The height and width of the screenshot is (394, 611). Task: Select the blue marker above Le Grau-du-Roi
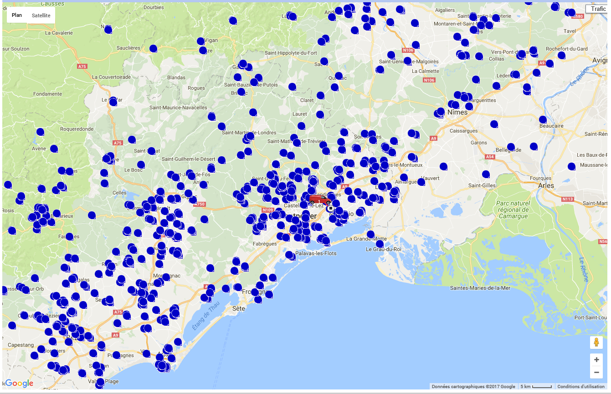[380, 244]
